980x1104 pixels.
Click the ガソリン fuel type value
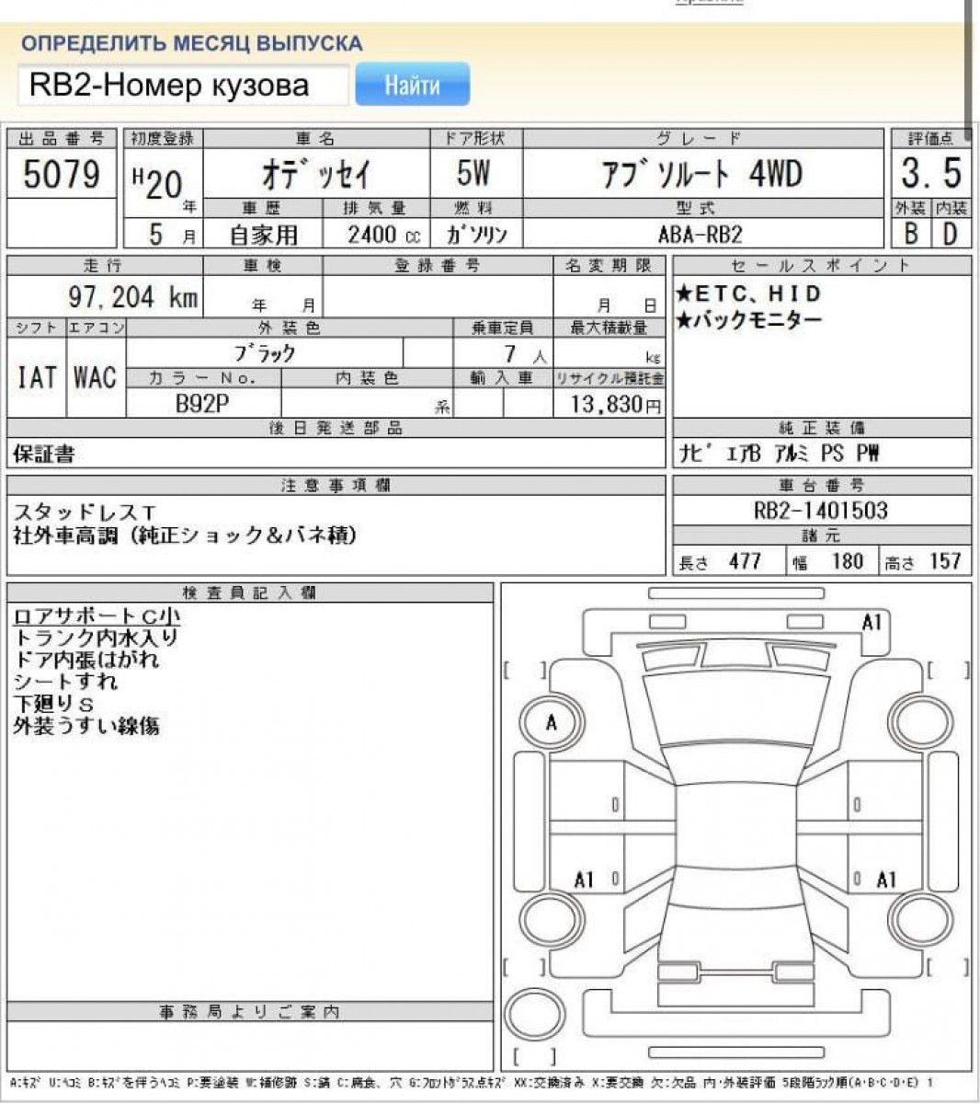(x=476, y=235)
